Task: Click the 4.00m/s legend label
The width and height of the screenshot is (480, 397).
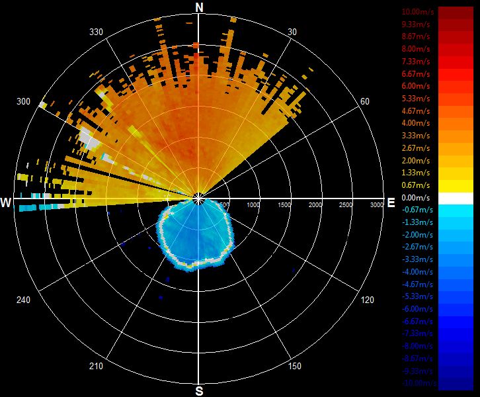Action: [416, 123]
